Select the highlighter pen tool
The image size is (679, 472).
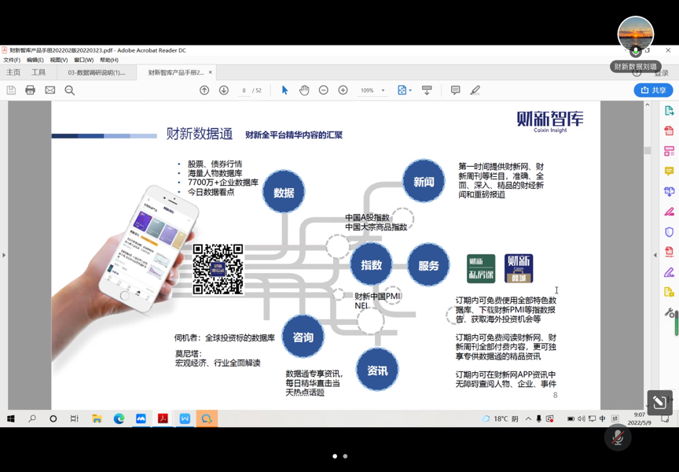475,90
